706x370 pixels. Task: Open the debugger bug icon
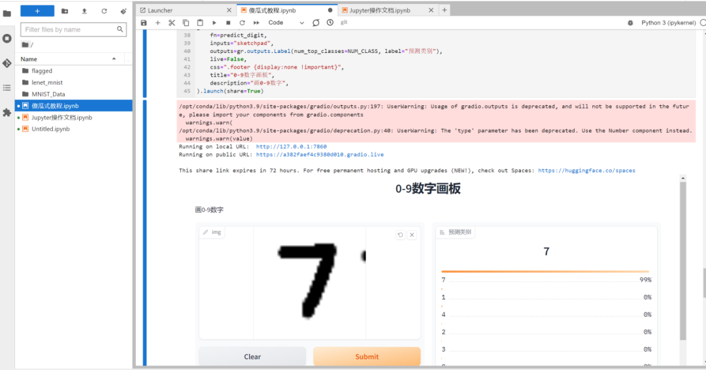click(x=630, y=22)
